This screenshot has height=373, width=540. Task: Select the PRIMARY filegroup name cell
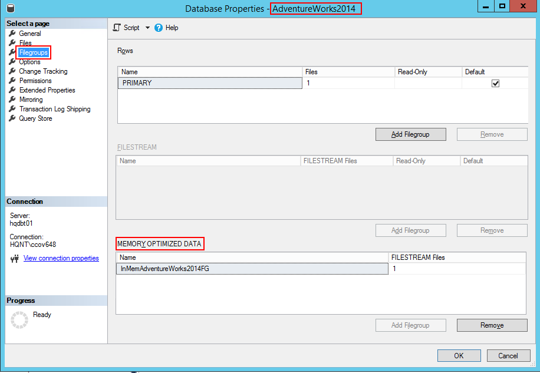[210, 83]
